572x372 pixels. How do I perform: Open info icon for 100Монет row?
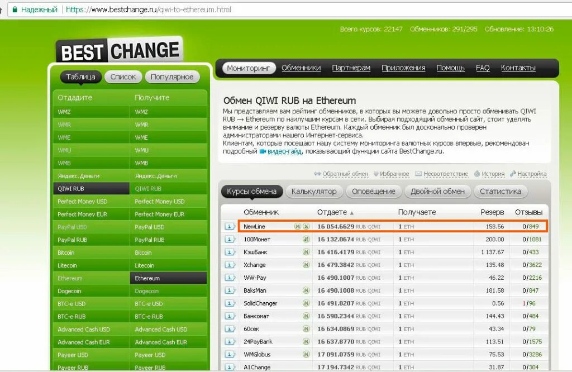pyautogui.click(x=230, y=239)
